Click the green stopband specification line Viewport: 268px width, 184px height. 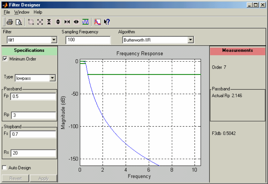coord(144,75)
